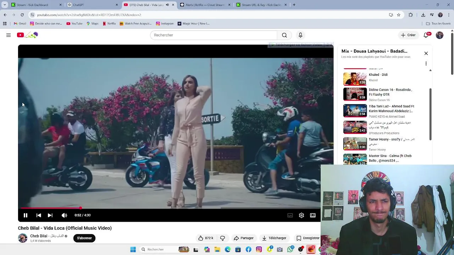454x255 pixels.
Task: Open the Instagram bookmark
Action: point(165,24)
